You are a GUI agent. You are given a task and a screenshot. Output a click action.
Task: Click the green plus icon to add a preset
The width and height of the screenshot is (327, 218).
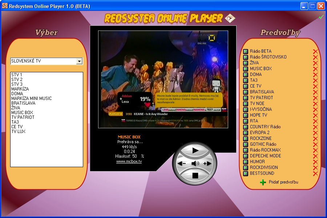[x=263, y=182]
